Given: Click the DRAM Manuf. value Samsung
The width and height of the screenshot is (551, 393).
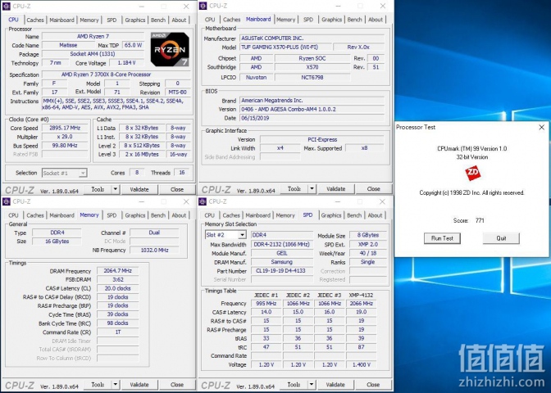Looking at the screenshot, I should pyautogui.click(x=282, y=262).
